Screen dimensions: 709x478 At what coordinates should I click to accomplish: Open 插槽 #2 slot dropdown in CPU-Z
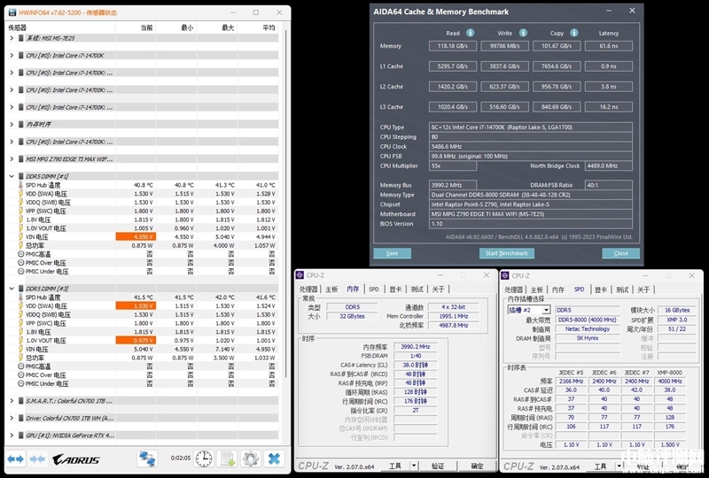point(546,310)
